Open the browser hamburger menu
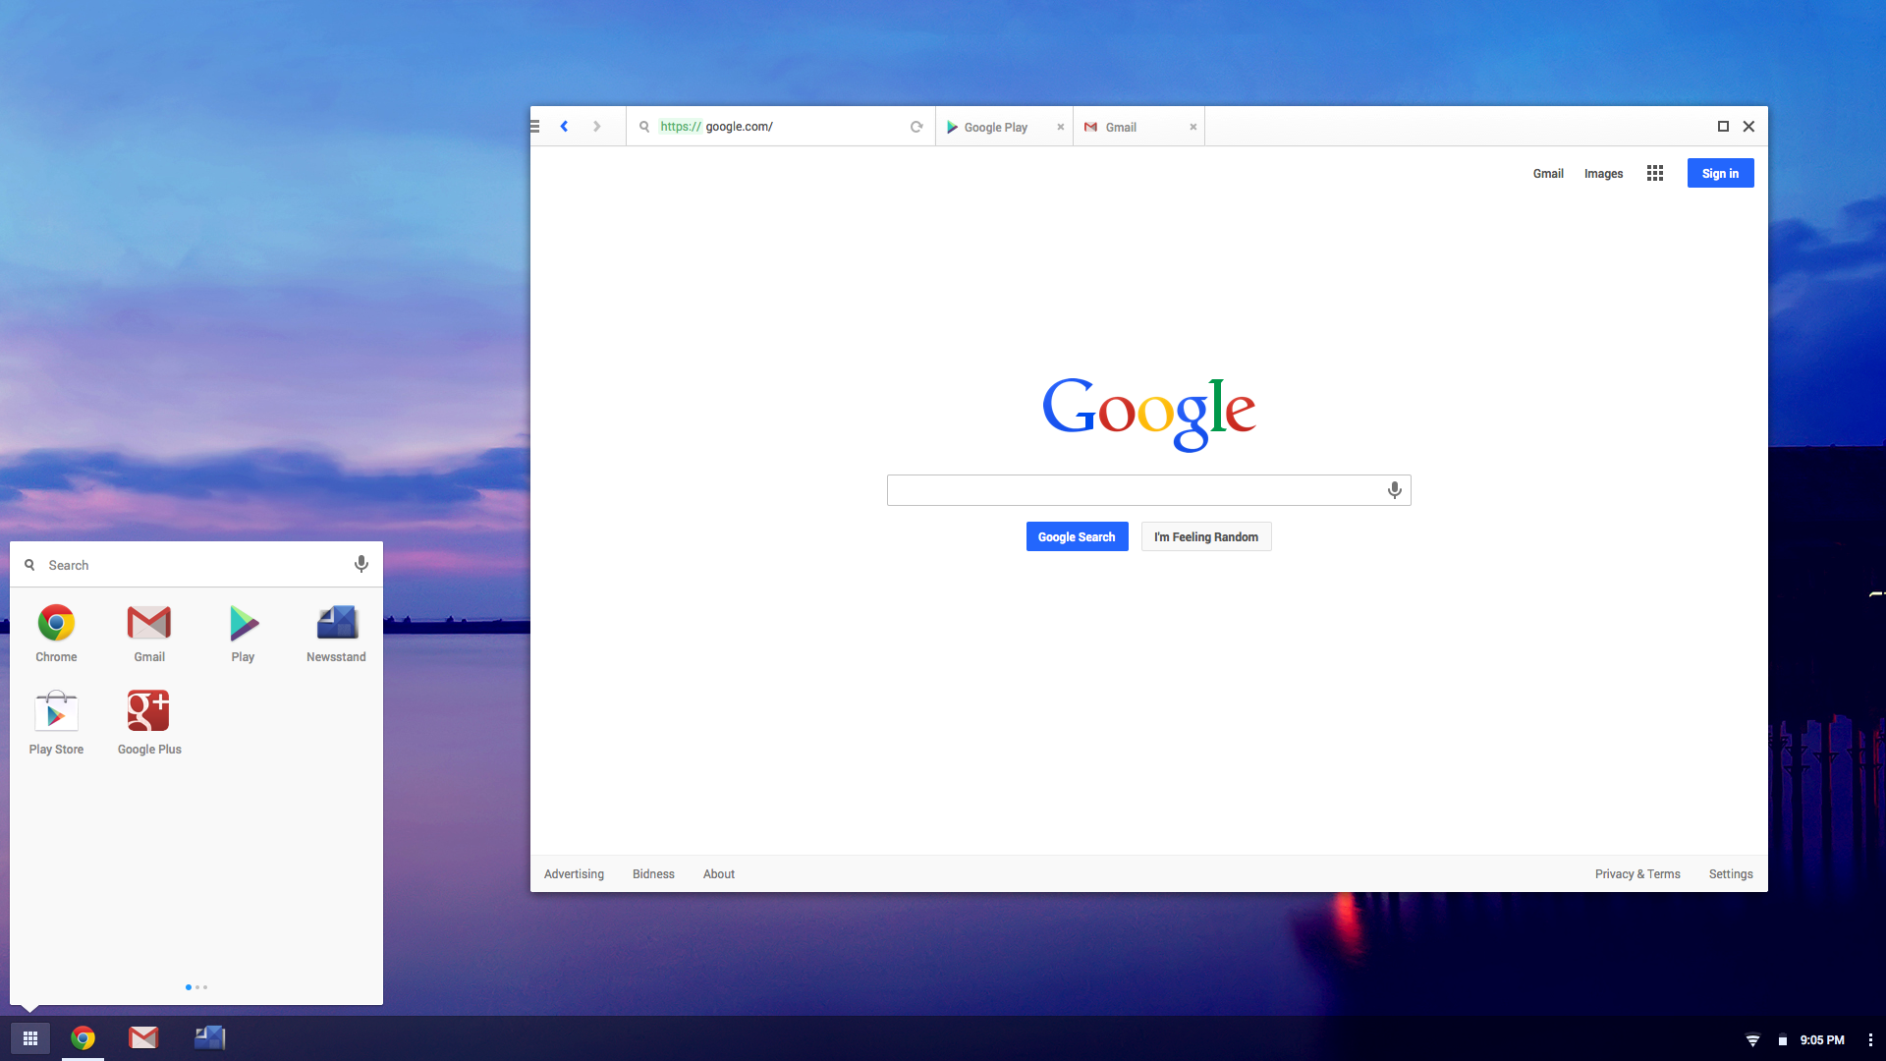The width and height of the screenshot is (1886, 1061). (x=534, y=126)
